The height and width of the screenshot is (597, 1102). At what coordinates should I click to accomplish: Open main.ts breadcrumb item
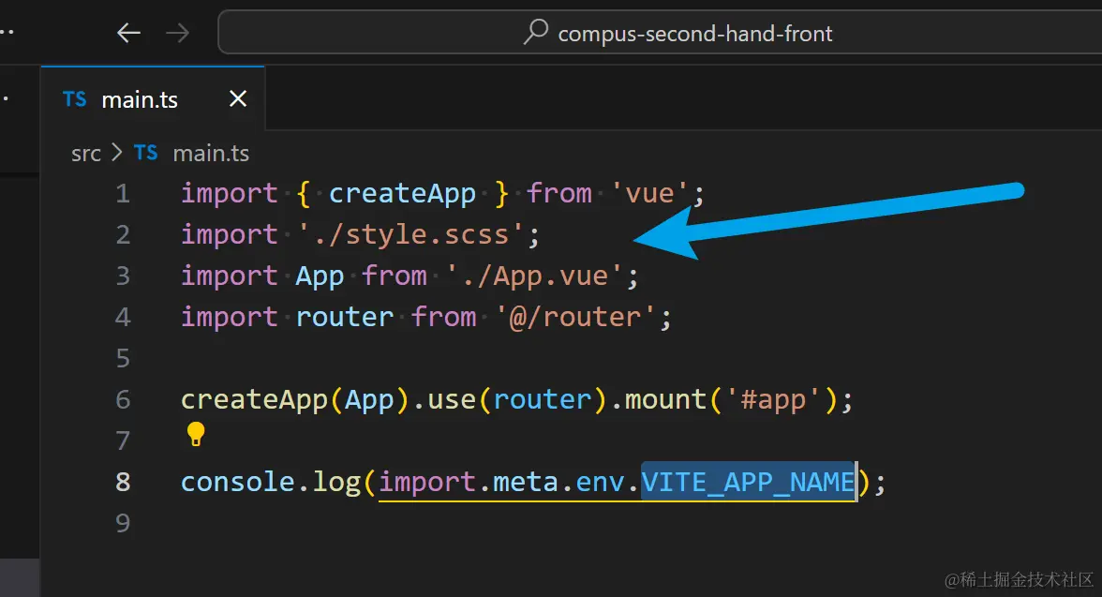tap(211, 154)
